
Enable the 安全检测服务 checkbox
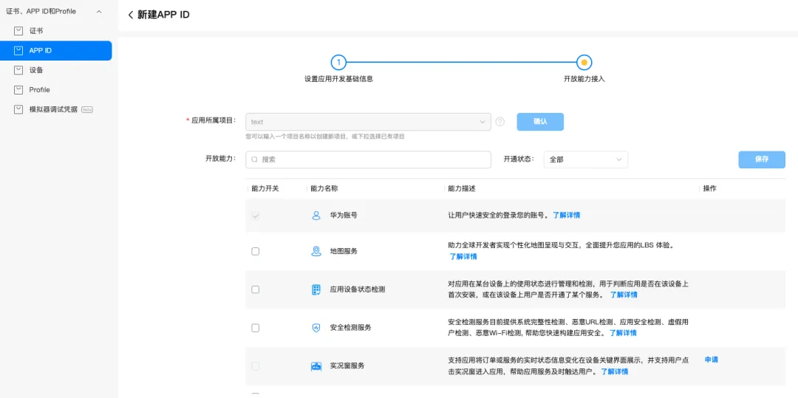click(x=256, y=328)
